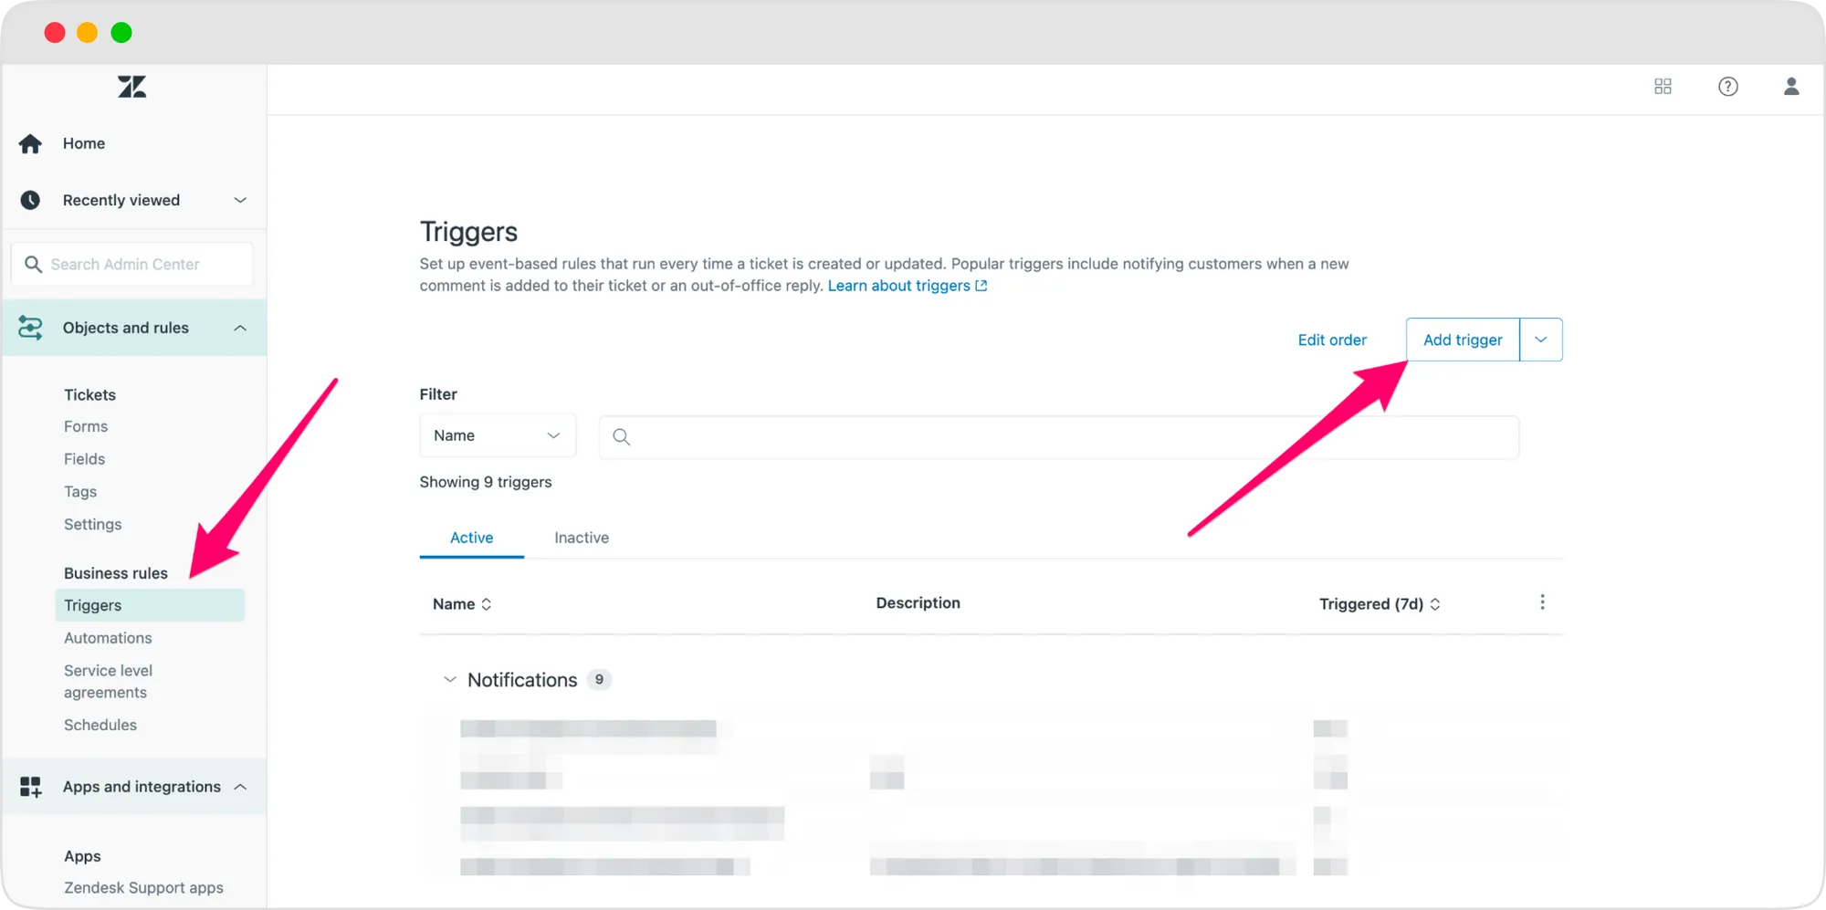Click the Apps and integrations puzzle icon

point(30,786)
